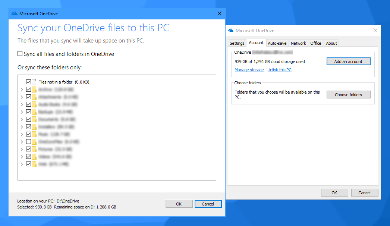Image resolution: width=390 pixels, height=226 pixels.
Task: Click OK in the Sync your OneDrive files dialog
Action: pyautogui.click(x=179, y=204)
